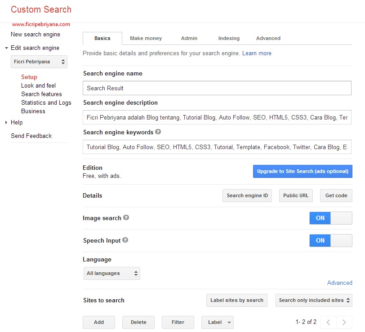This screenshot has width=365, height=332.
Task: Open Search only included sites dropdown
Action: 314,300
